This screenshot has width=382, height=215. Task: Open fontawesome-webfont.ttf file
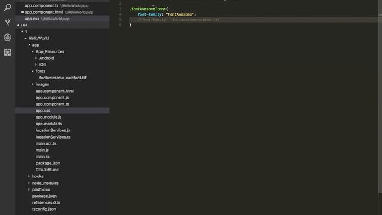coord(63,78)
